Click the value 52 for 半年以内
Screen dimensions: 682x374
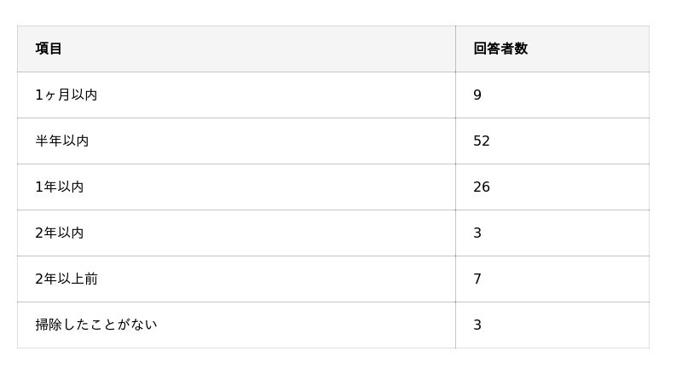click(482, 141)
